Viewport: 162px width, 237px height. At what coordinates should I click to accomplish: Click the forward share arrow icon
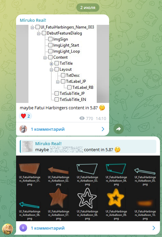click(x=118, y=129)
